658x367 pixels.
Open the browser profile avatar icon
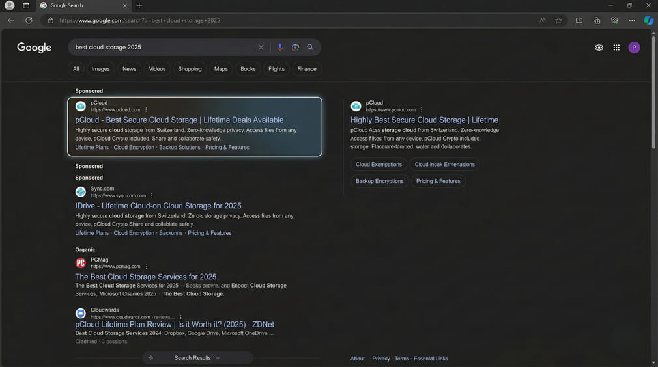coord(9,5)
